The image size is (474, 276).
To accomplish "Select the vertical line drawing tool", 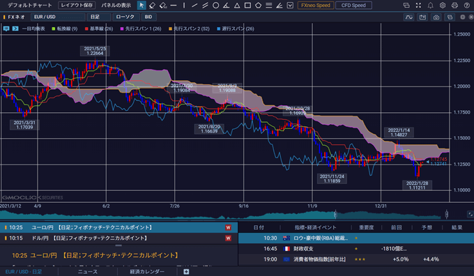I will (x=184, y=5).
